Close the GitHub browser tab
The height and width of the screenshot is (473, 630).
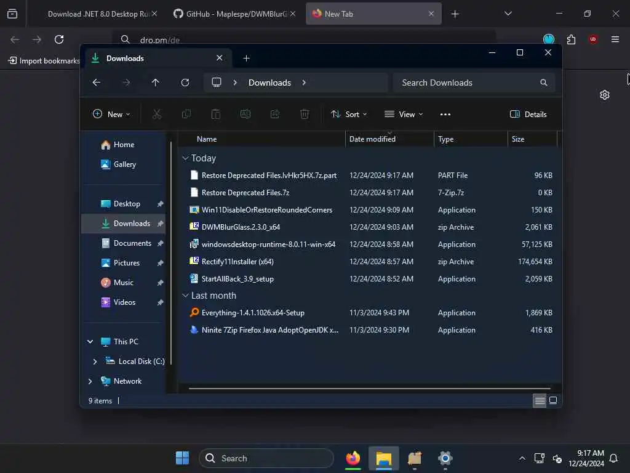[x=293, y=14]
